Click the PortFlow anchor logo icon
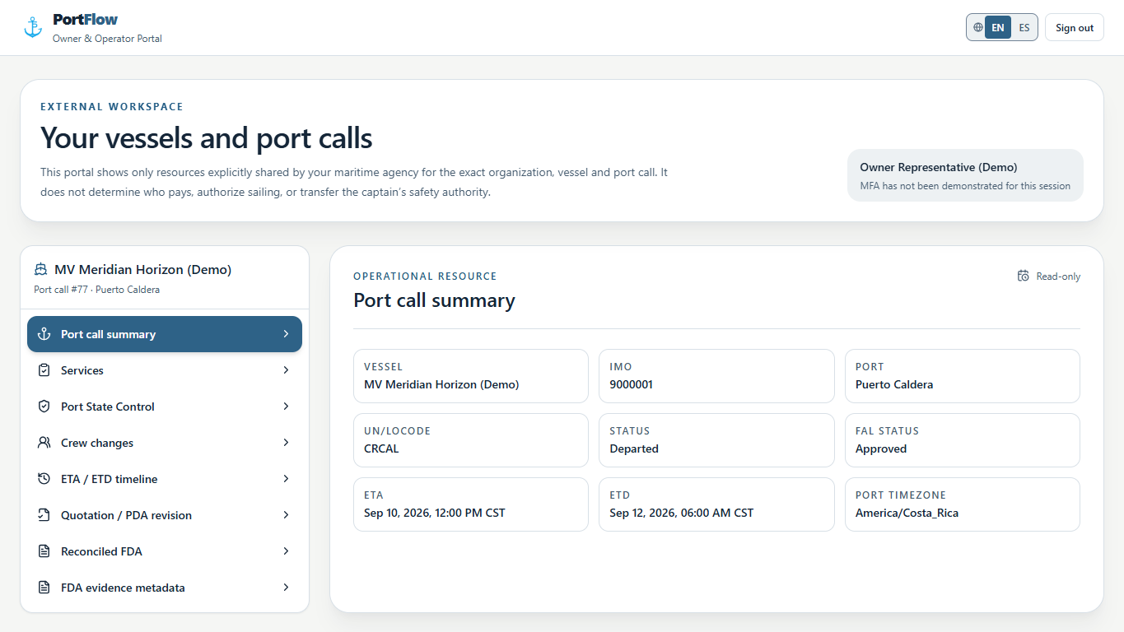The image size is (1124, 632). click(33, 28)
